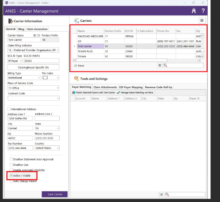Switch to the Claim Generation tab

click(37, 29)
